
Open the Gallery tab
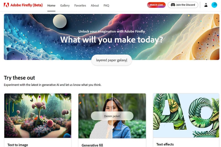point(65,6)
